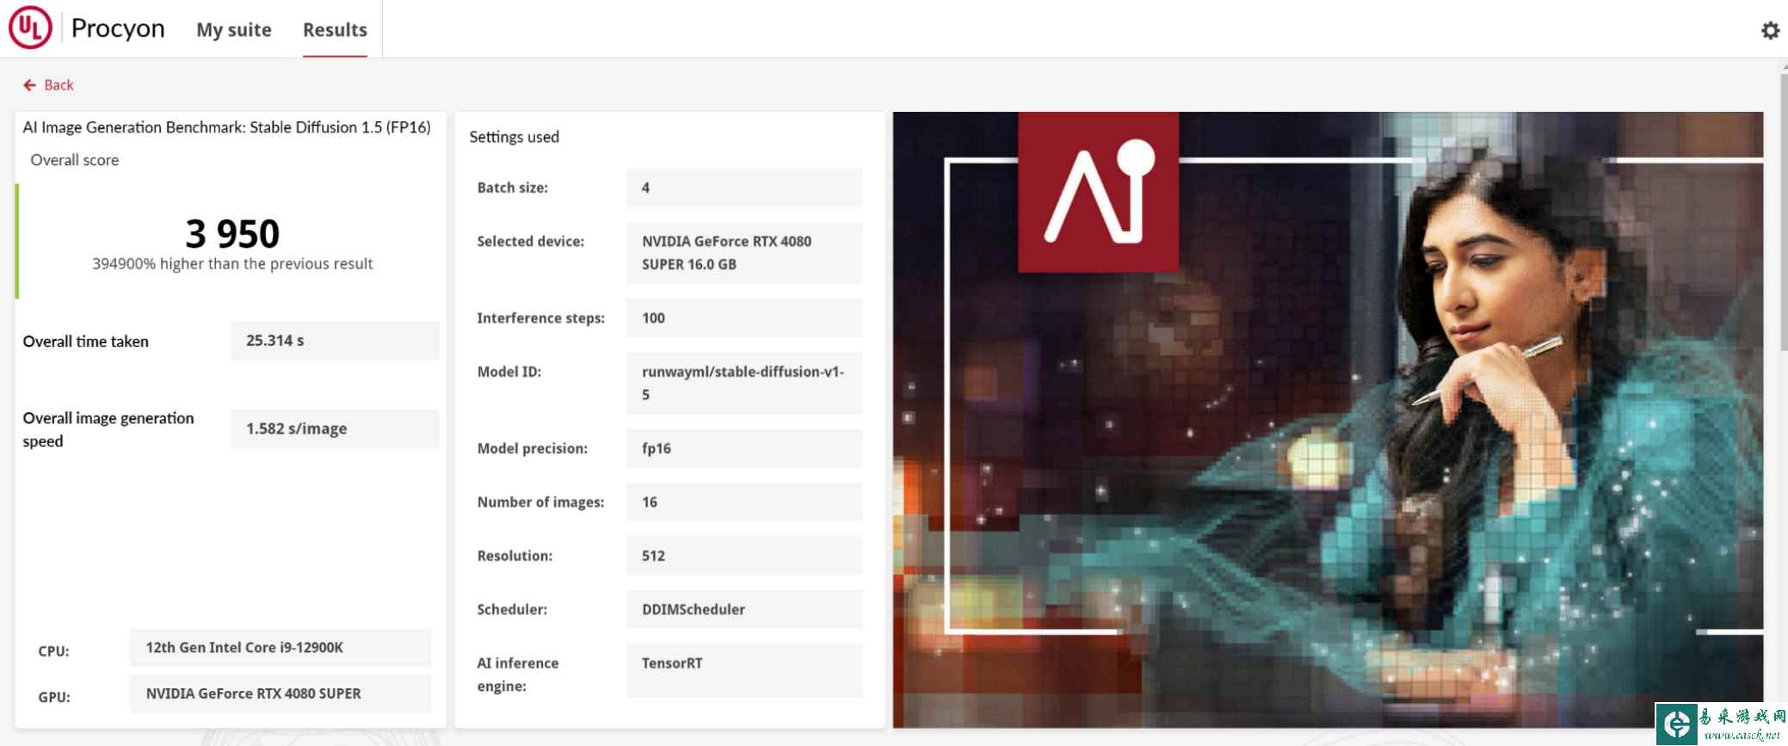Click the Model precision label
1788x746 pixels.
coord(533,448)
